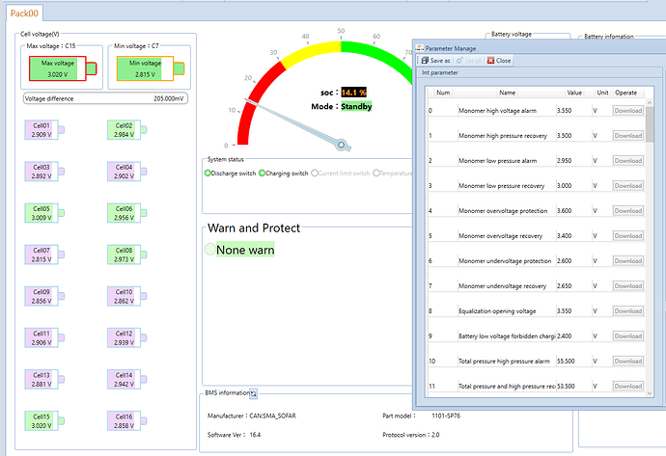Image resolution: width=666 pixels, height=456 pixels.
Task: Click the SOC gauge needle
Action: point(297,123)
